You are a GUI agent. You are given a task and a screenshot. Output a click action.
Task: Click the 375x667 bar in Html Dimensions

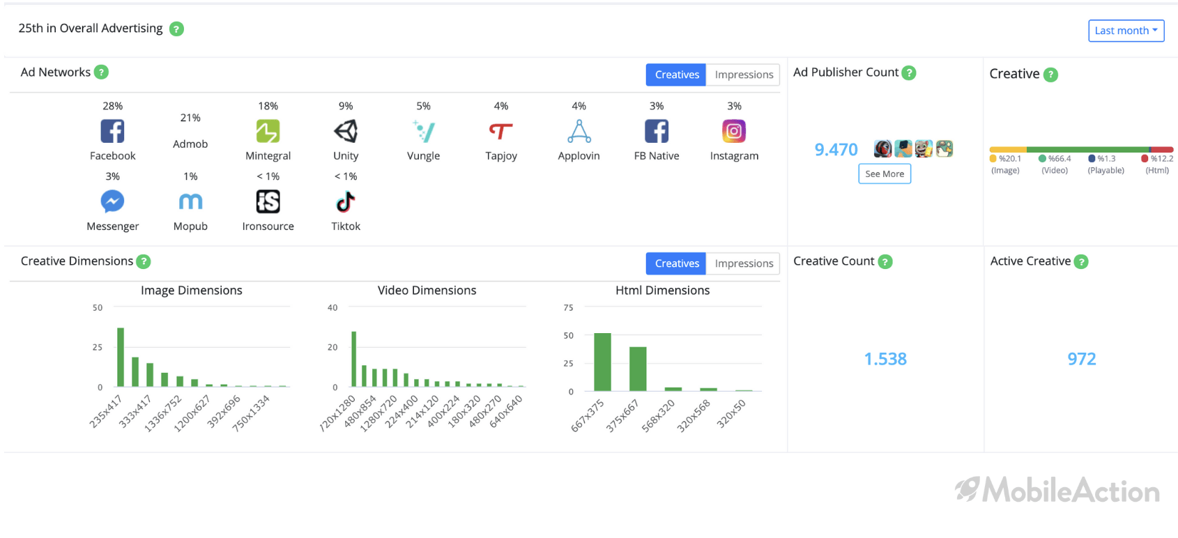638,369
